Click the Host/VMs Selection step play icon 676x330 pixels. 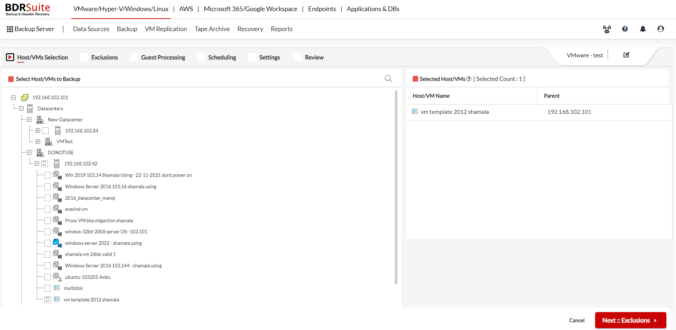(10, 57)
